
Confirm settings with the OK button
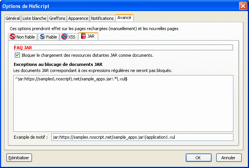pyautogui.click(x=198, y=157)
